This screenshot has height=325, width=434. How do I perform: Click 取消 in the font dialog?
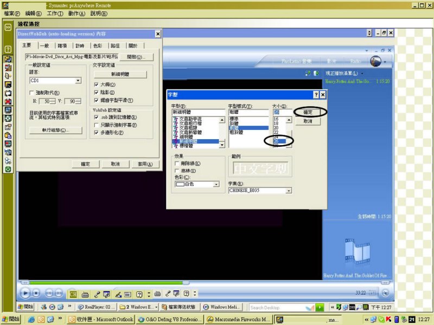click(308, 121)
